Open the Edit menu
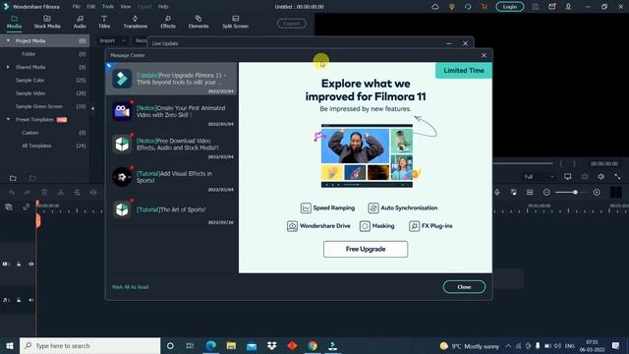Image resolution: width=629 pixels, height=354 pixels. 91,7
